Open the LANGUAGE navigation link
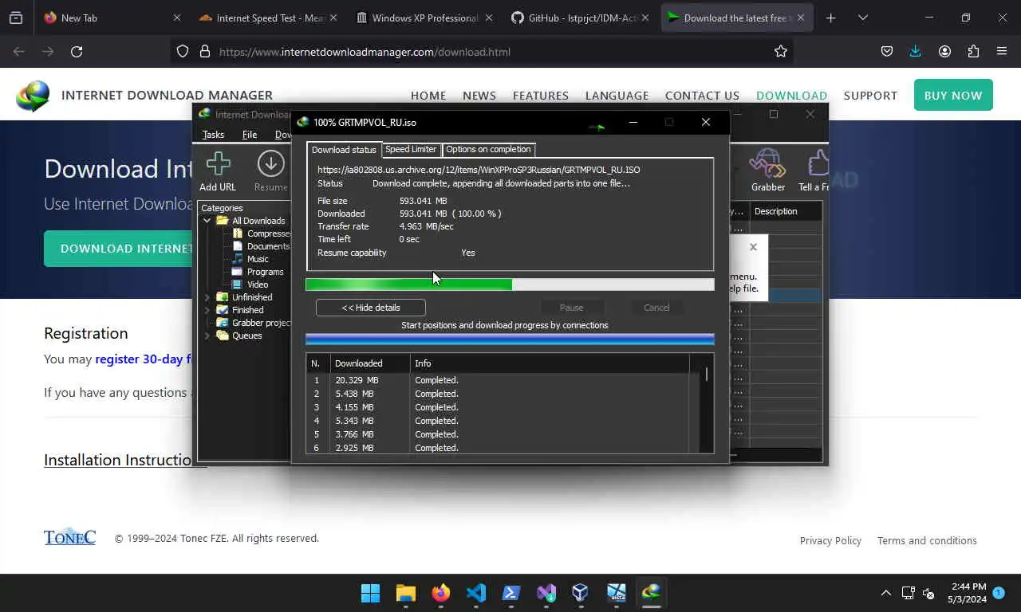The width and height of the screenshot is (1021, 612). 617,96
